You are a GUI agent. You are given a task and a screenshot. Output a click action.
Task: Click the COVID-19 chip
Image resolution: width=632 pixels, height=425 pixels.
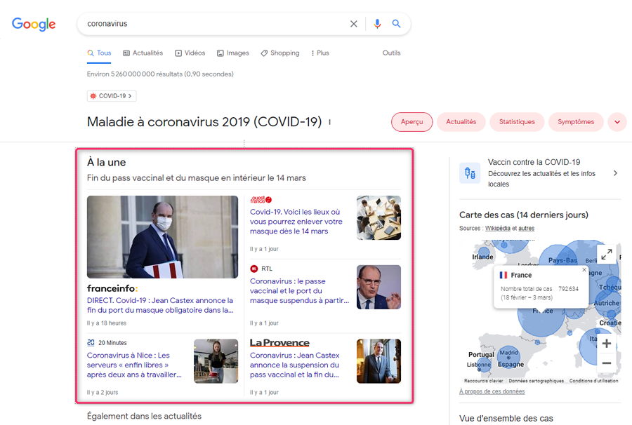[112, 96]
